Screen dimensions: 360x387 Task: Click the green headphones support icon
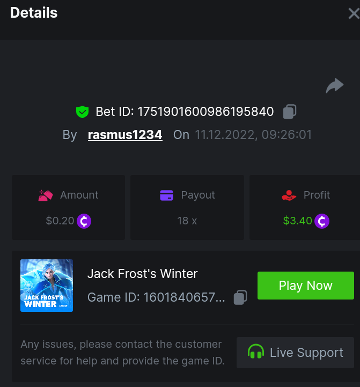coord(256,352)
